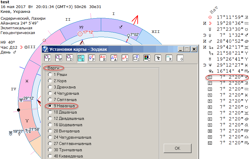Click the Mercury position 27°23'30" in the list

tap(230, 29)
